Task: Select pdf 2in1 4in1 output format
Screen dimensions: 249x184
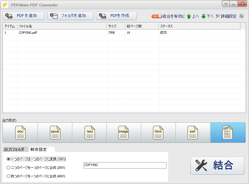Action: (228, 133)
